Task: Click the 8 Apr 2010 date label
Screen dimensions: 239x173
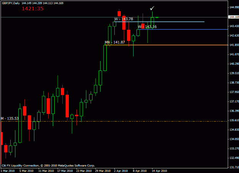Action: point(140,171)
